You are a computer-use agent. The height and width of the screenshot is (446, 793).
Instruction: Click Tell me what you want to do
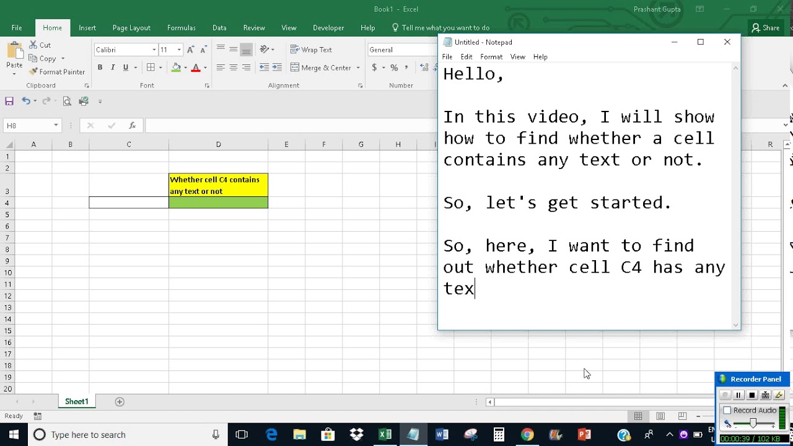(x=440, y=28)
